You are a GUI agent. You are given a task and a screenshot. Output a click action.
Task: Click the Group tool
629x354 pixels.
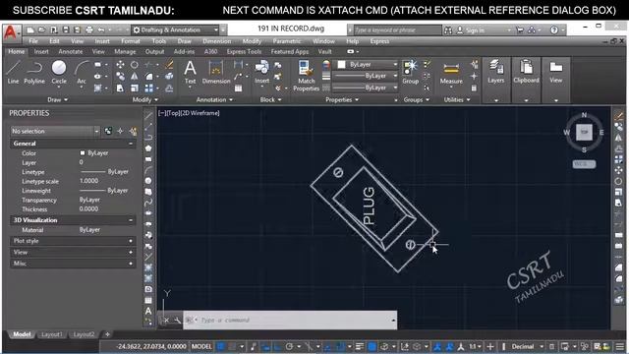tap(411, 72)
